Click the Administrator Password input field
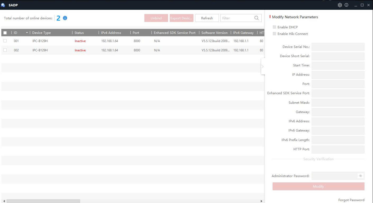Image resolution: width=373 pixels, height=203 pixels. [334, 176]
